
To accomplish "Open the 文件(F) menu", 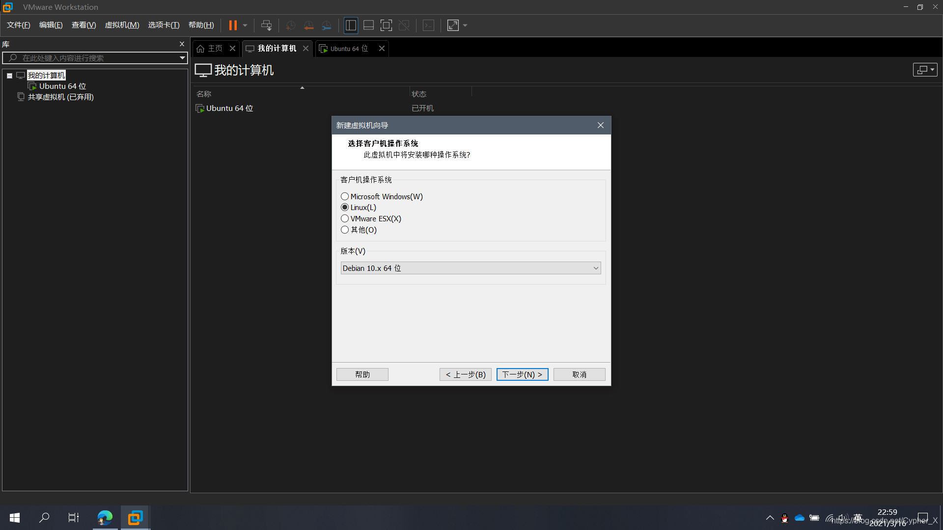I will (18, 25).
